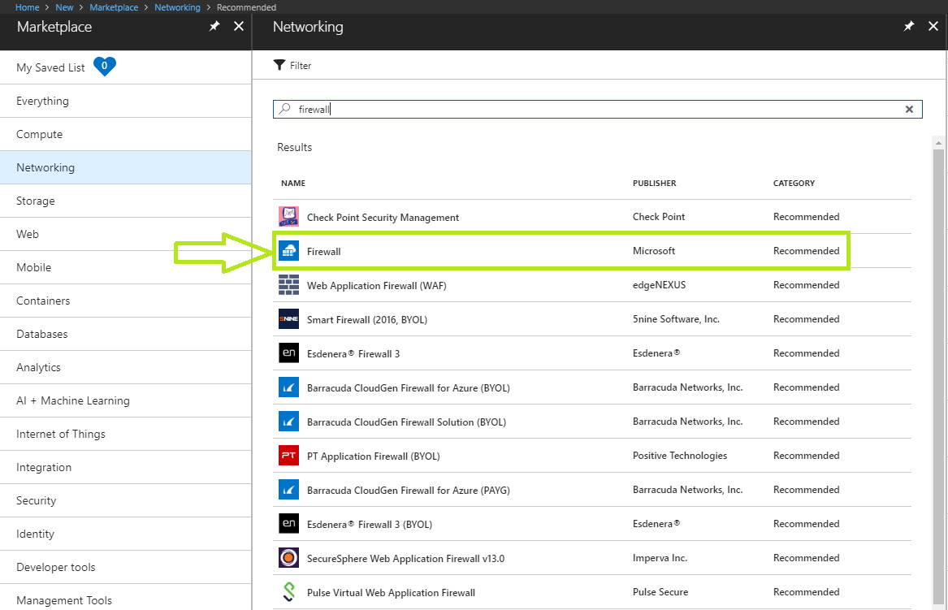Click the Barracuda CloudGen Azure BYOL icon
The width and height of the screenshot is (948, 610).
[289, 387]
